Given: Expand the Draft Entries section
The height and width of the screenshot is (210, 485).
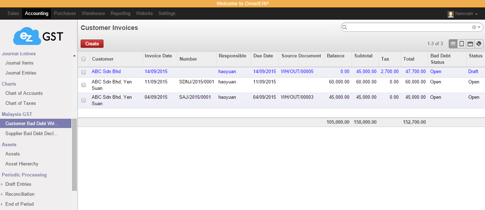Looking at the screenshot, I should coord(3,184).
